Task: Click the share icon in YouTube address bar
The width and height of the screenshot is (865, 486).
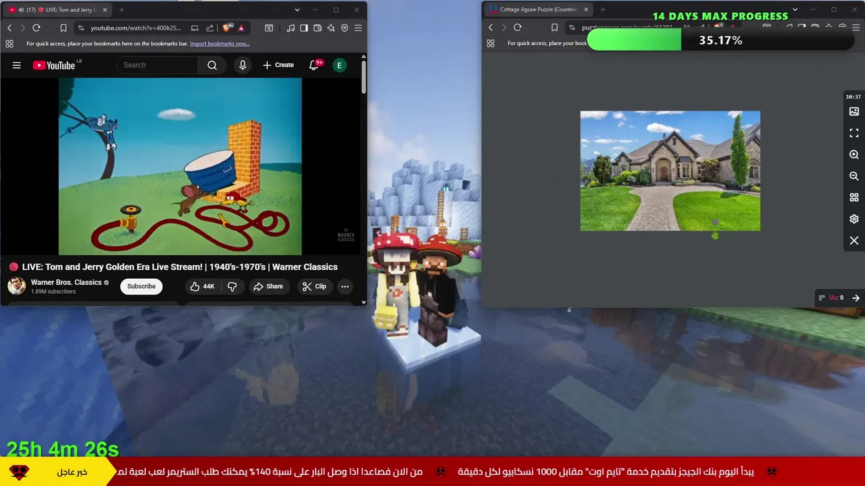Action: (209, 28)
